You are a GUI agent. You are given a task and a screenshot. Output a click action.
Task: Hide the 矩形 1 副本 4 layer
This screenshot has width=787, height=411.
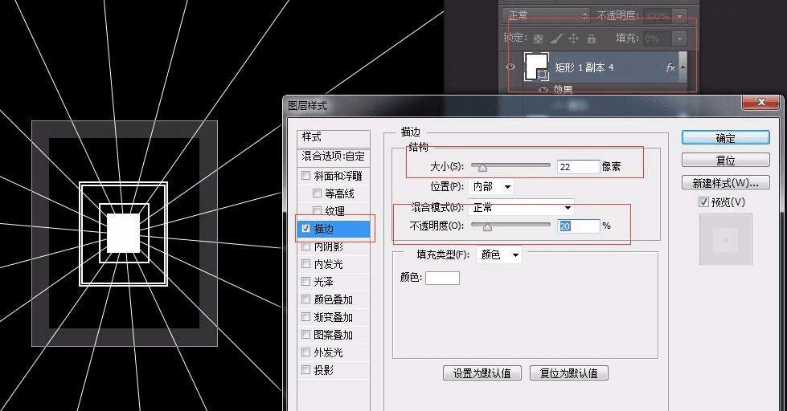pos(510,66)
